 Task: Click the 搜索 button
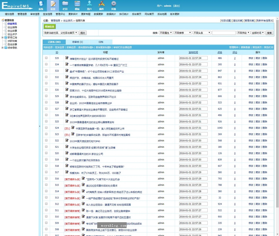pyautogui.click(x=269, y=33)
